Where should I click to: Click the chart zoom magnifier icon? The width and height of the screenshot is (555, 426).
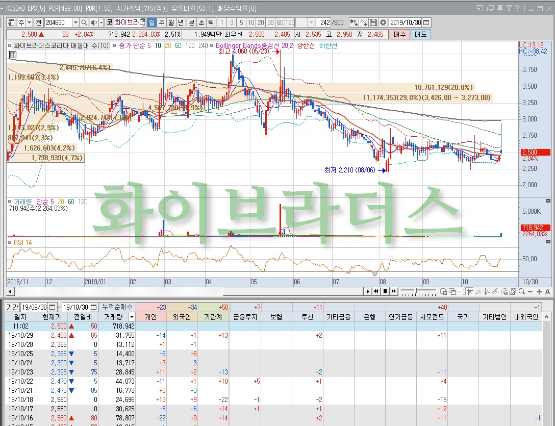point(522,291)
